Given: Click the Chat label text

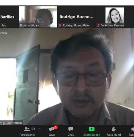Looking at the screenshot, I should 71,135.
